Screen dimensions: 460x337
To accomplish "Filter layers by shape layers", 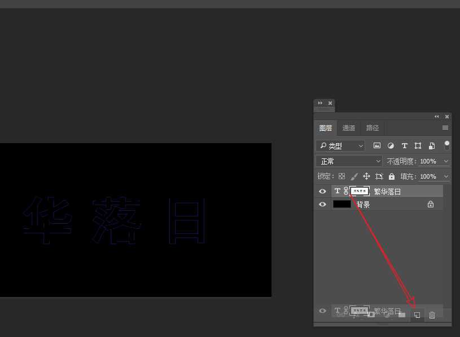I will [x=418, y=145].
